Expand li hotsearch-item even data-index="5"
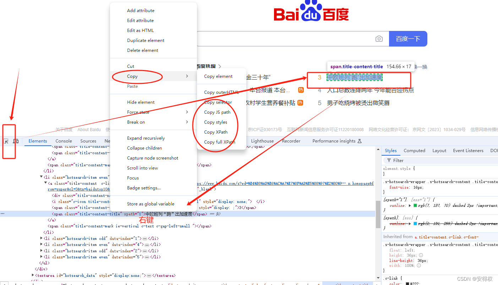This screenshot has width=498, height=285. tap(42, 257)
